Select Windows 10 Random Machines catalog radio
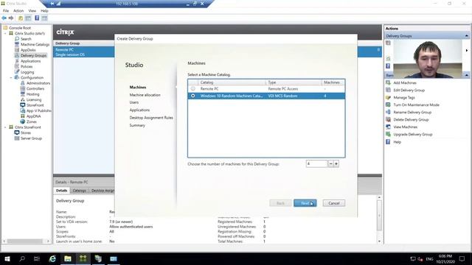This screenshot has width=472, height=265. [x=192, y=96]
